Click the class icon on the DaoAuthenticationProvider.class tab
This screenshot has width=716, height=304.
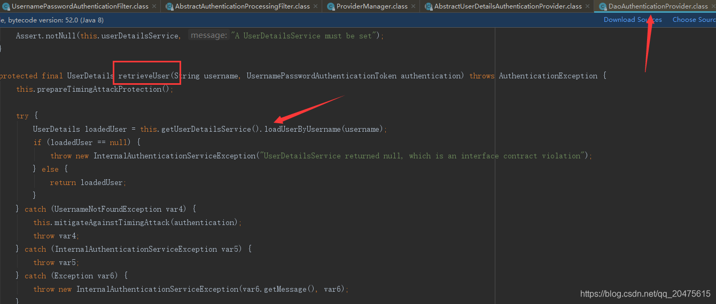tap(603, 6)
